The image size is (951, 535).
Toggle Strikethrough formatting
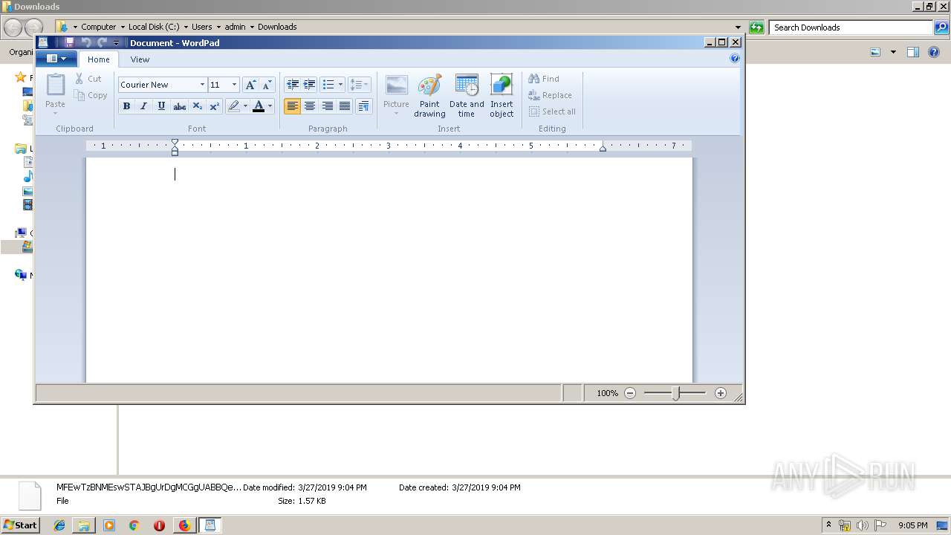pyautogui.click(x=179, y=106)
